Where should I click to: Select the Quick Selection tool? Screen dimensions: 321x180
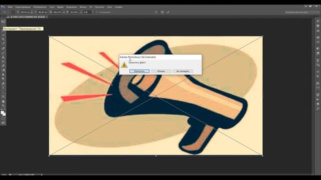coord(4,35)
